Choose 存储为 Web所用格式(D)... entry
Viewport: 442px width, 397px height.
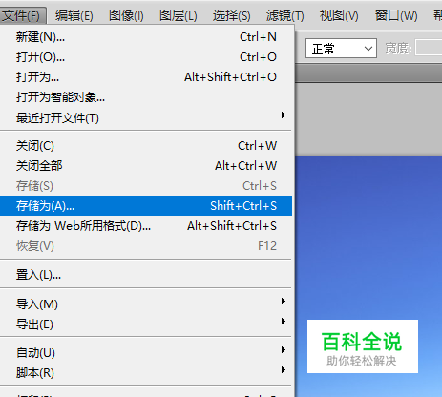point(146,226)
